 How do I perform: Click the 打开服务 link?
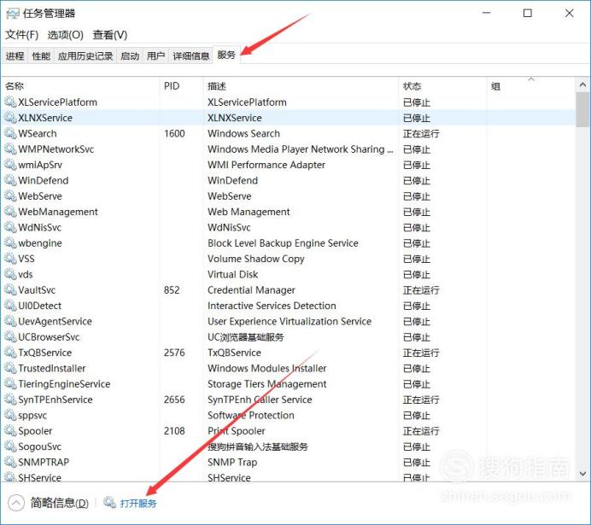tap(138, 503)
